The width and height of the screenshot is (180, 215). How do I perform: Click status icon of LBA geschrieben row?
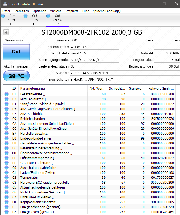(x=7, y=207)
